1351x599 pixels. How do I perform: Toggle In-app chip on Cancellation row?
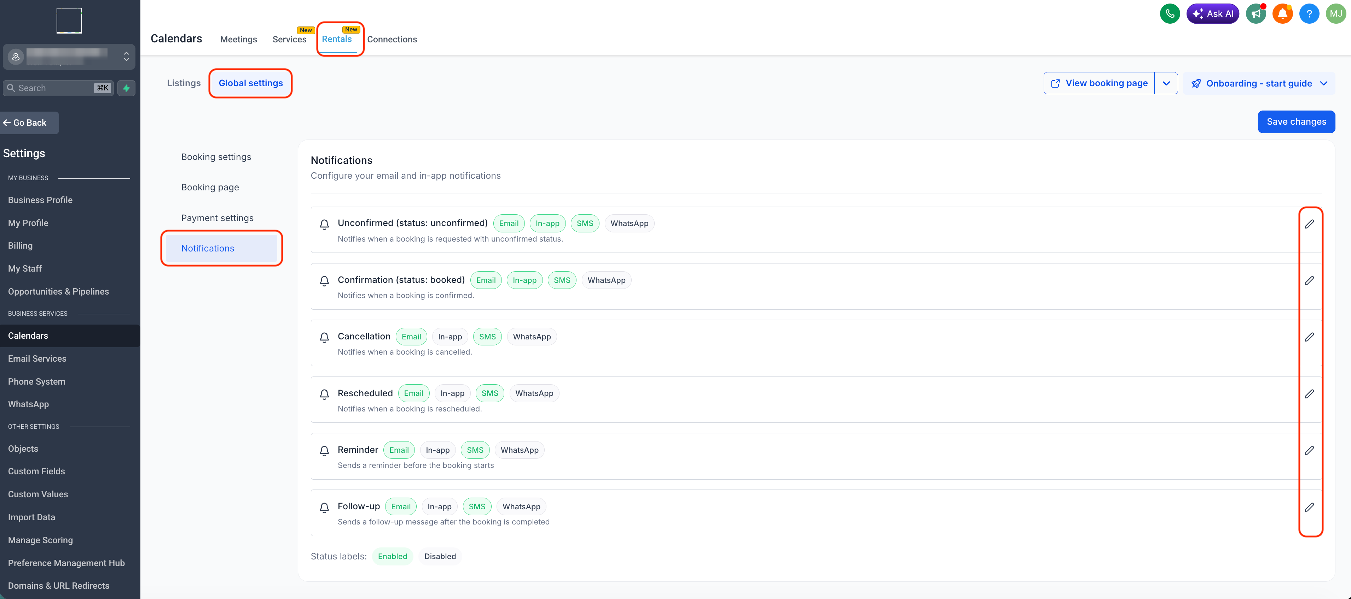coord(450,337)
